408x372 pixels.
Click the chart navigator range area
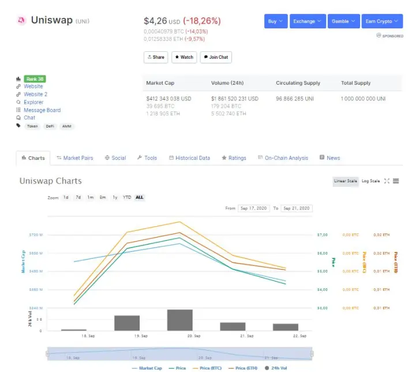click(x=179, y=354)
